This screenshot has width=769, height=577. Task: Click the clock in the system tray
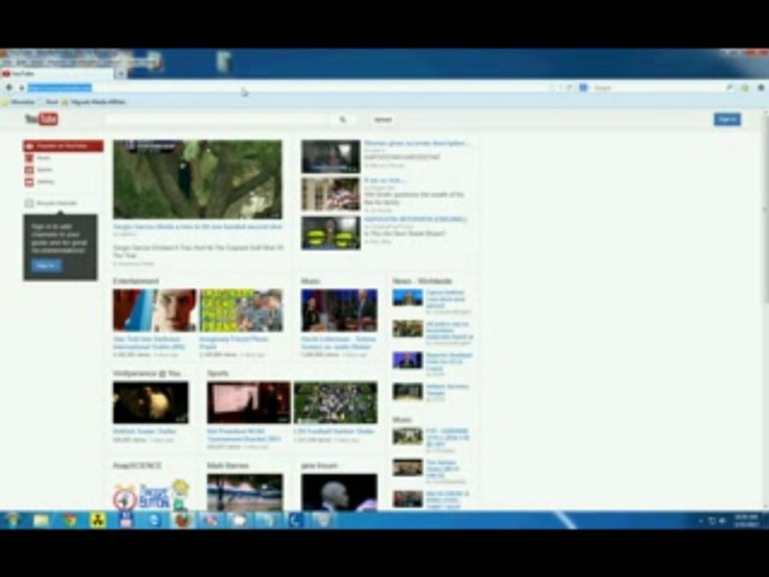pyautogui.click(x=746, y=521)
